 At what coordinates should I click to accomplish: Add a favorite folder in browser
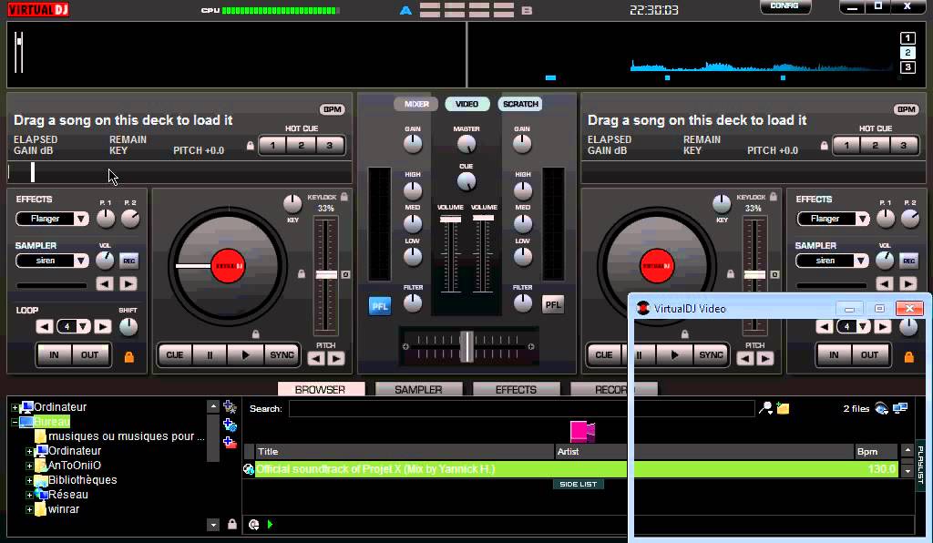pyautogui.click(x=230, y=407)
